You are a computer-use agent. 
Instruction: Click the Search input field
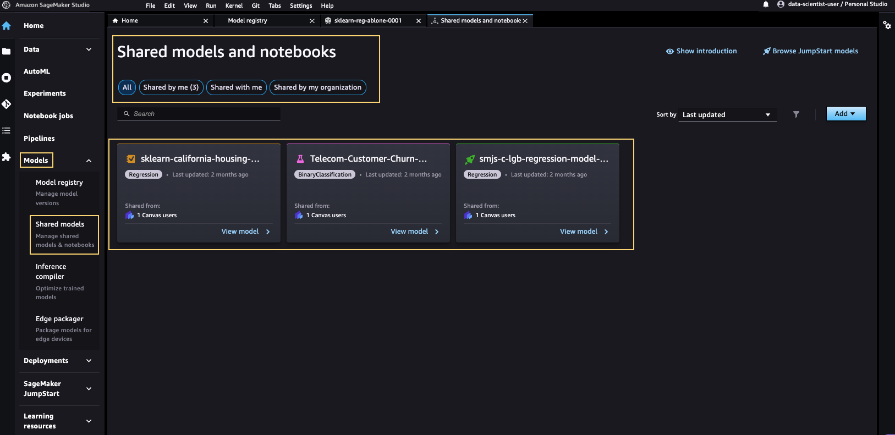point(199,114)
